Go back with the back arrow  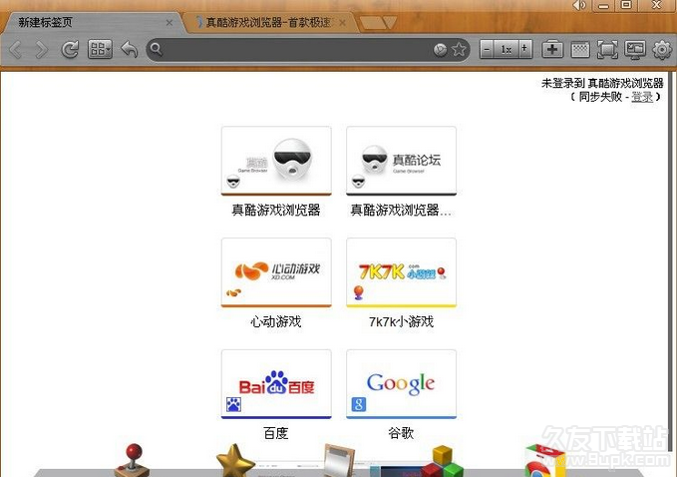(16, 50)
